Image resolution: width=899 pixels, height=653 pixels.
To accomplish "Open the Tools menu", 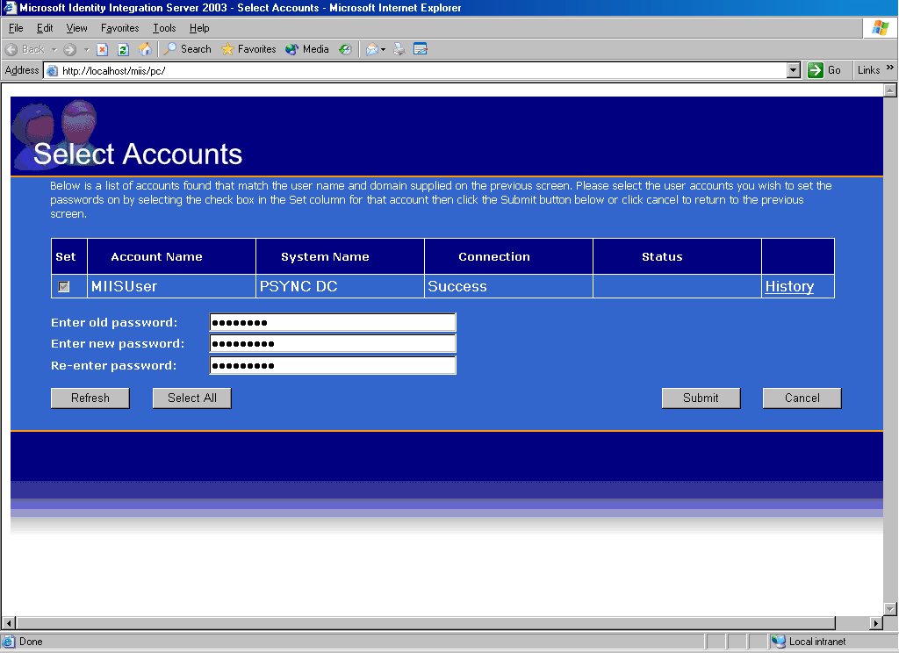I will coord(164,28).
